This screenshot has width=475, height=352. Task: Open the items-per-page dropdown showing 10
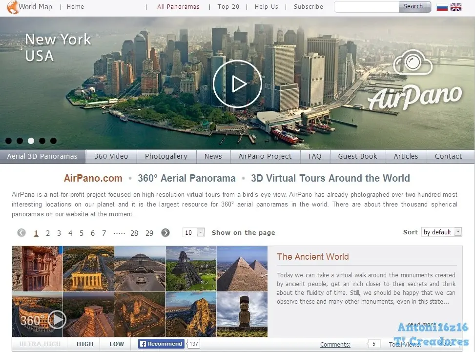point(194,232)
